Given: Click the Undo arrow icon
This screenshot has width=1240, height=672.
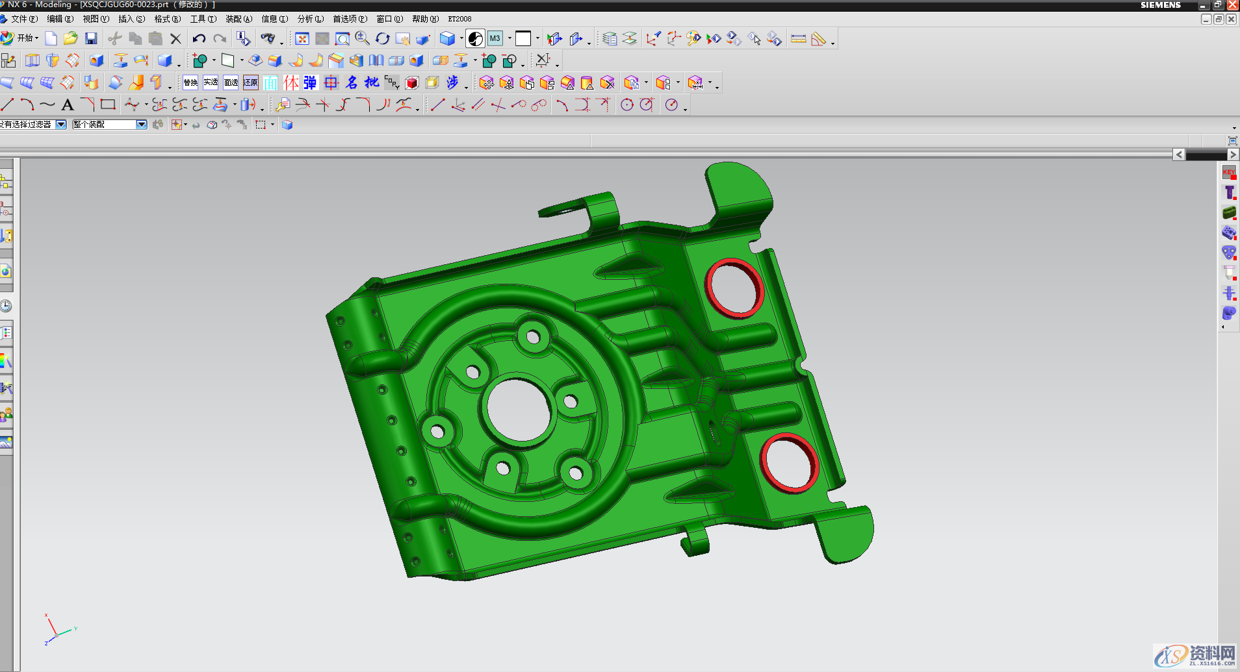Looking at the screenshot, I should (199, 39).
